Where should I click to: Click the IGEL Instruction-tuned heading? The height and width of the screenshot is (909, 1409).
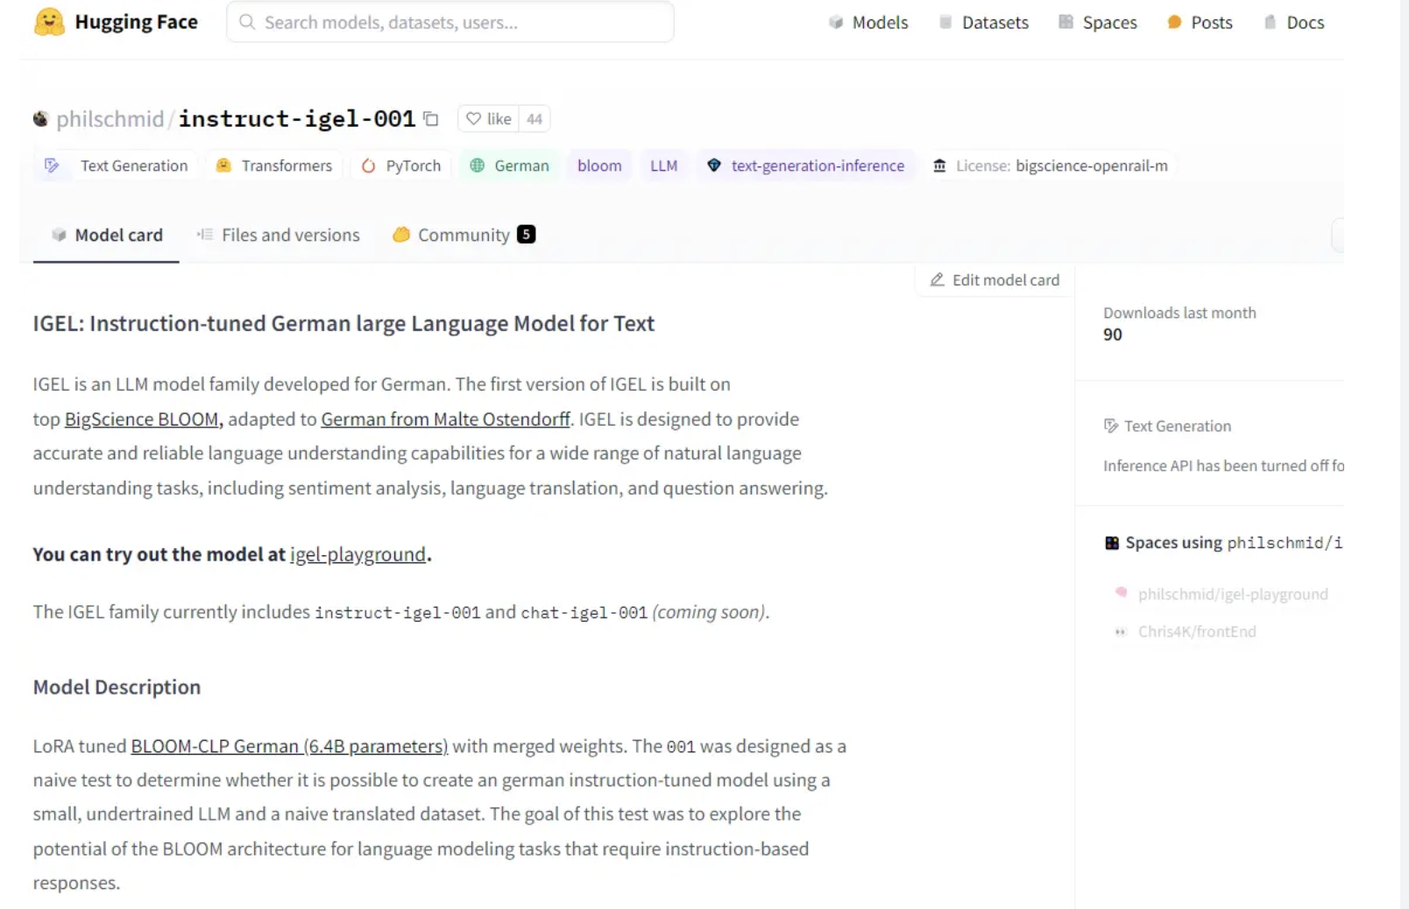343,324
